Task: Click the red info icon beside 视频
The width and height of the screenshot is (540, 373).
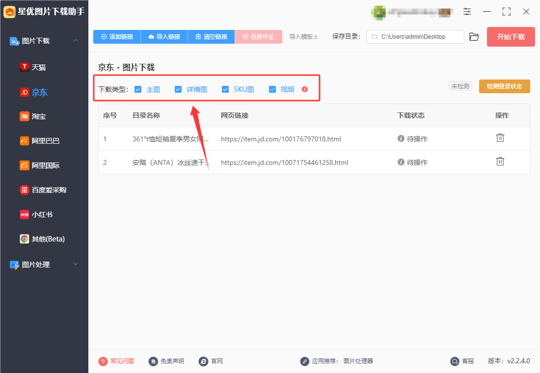Action: (x=305, y=89)
